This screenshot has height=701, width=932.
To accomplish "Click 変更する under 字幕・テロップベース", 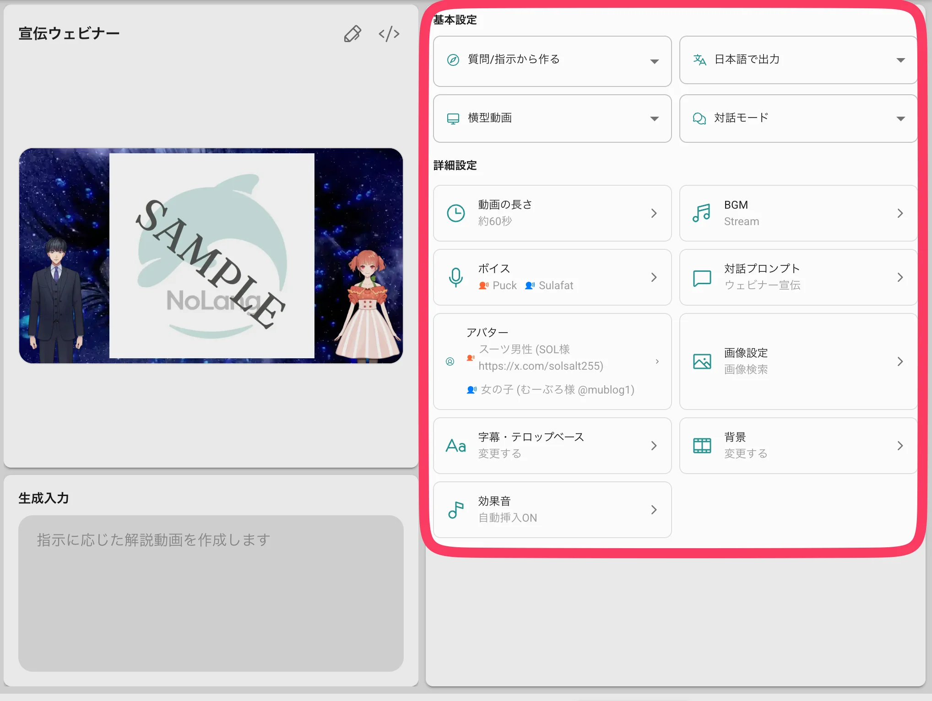I will pyautogui.click(x=500, y=454).
